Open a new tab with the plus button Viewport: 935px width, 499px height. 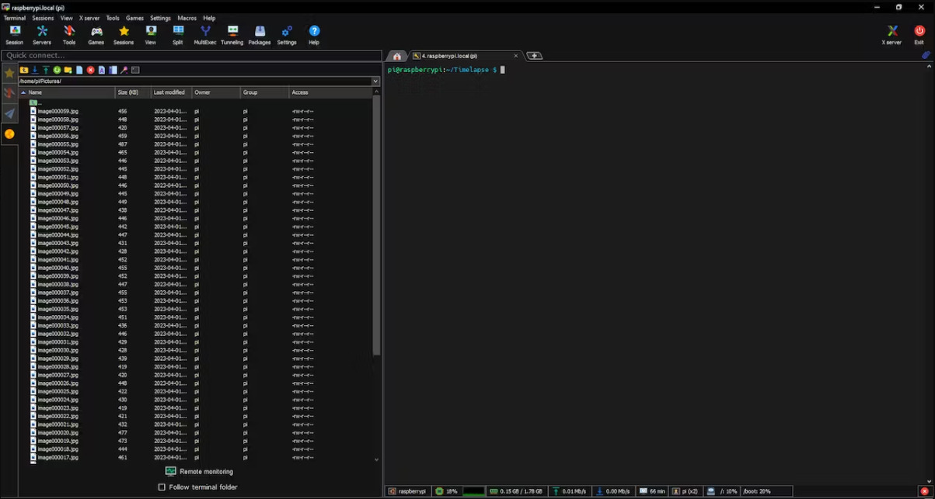pyautogui.click(x=535, y=56)
